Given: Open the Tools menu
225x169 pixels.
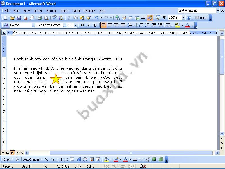Looking at the screenshot, I should [64, 11].
